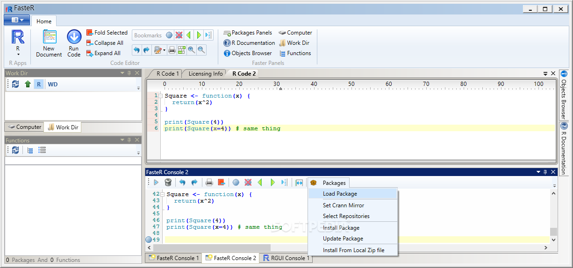Switch to the Work Dir bottom tab
This screenshot has height=268, width=573.
click(63, 127)
